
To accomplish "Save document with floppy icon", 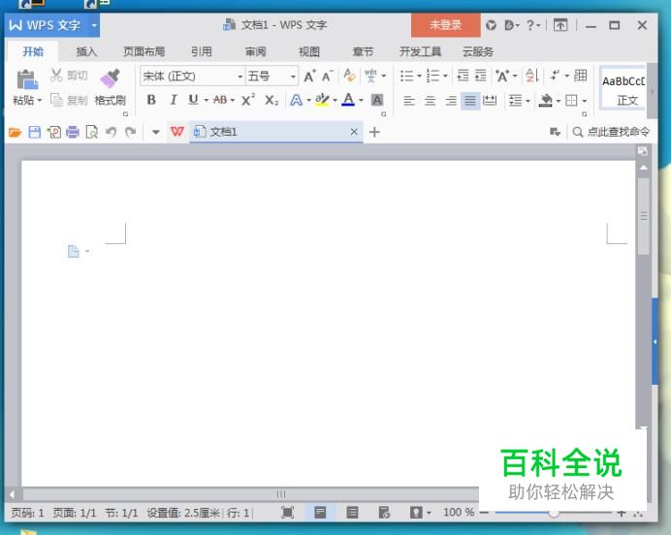I will click(x=34, y=132).
